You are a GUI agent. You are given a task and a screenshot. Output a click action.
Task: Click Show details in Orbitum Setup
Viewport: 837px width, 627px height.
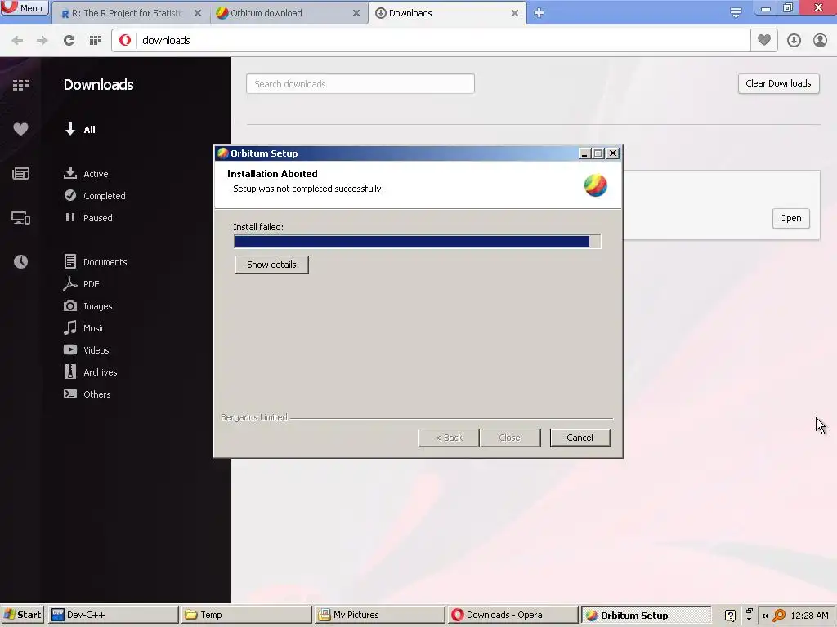(271, 265)
